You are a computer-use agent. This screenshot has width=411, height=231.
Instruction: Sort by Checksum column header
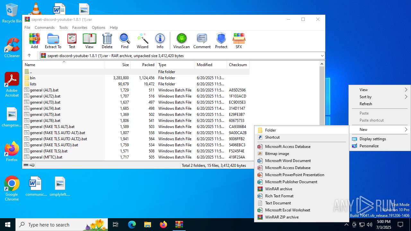pos(238,65)
